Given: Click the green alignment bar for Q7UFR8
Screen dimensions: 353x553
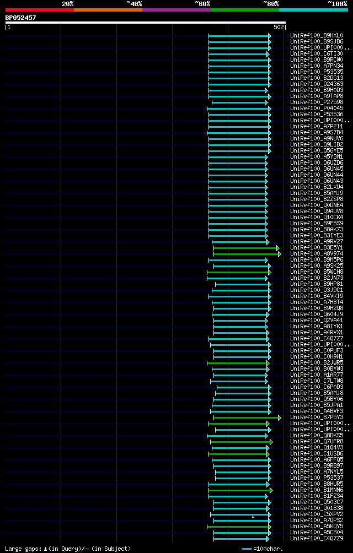Looking at the screenshot, I should (242, 442).
